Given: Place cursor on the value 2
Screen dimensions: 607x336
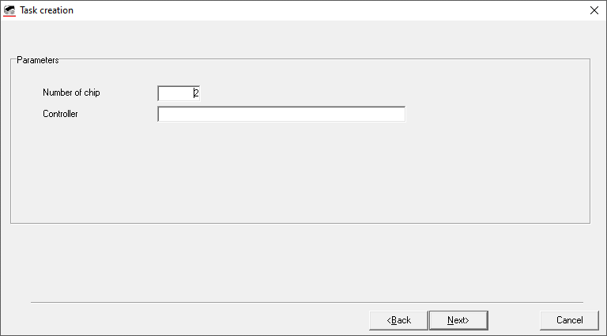Looking at the screenshot, I should pyautogui.click(x=196, y=93).
